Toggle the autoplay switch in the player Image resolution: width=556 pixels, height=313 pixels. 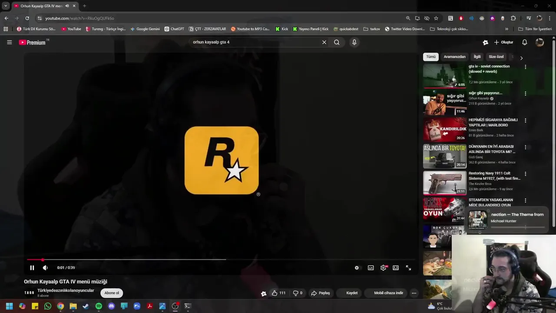(357, 268)
